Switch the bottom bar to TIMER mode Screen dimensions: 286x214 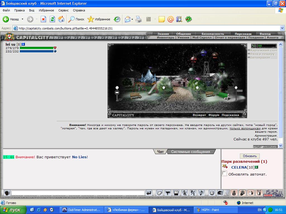tap(278, 195)
